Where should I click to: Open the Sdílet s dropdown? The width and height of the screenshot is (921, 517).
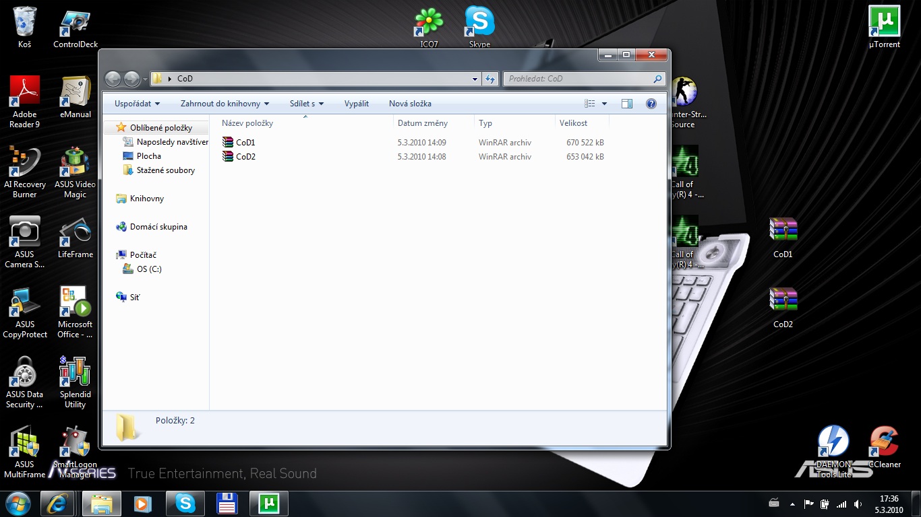pyautogui.click(x=306, y=104)
